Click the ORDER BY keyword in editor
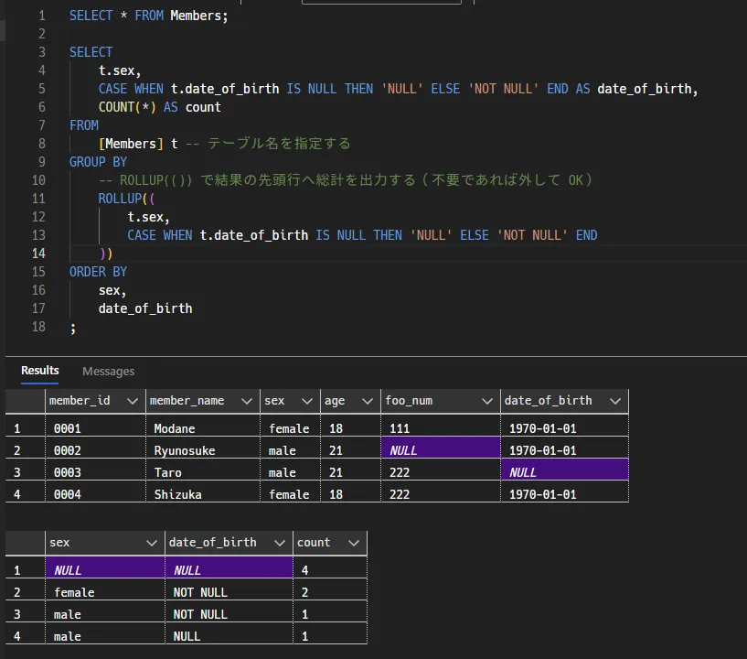 point(98,272)
